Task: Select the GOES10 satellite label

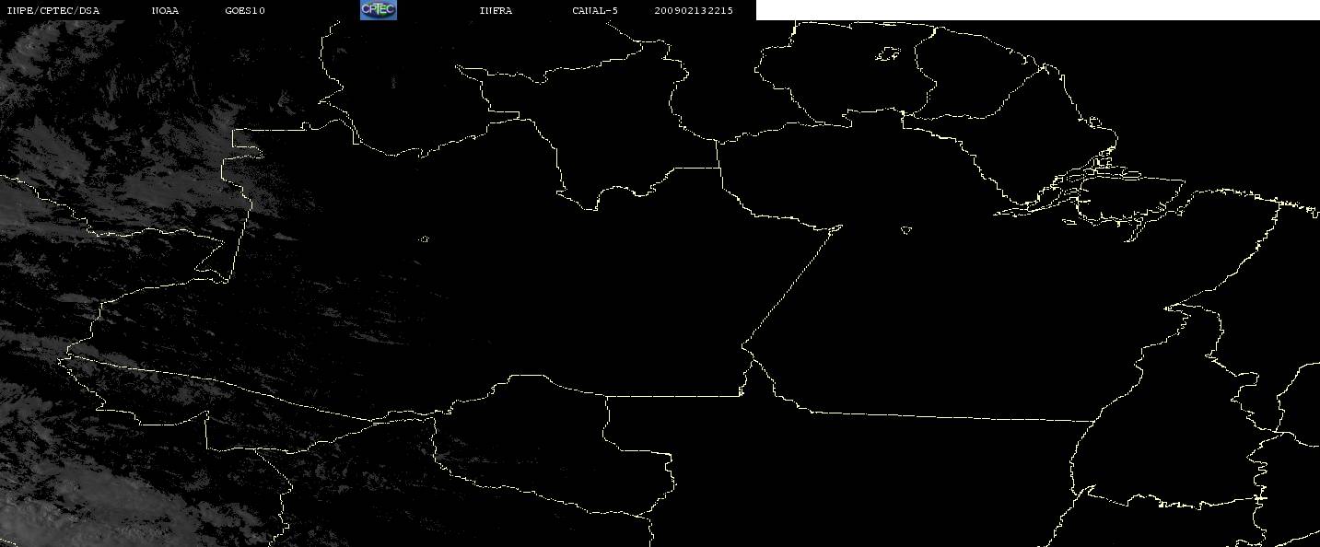Action: click(245, 10)
